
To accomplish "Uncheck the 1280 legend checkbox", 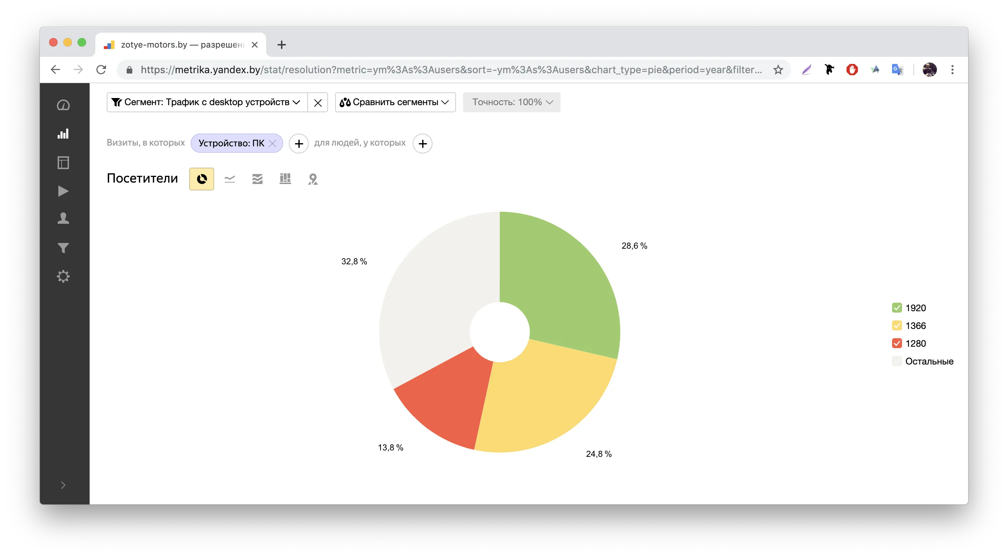I will [x=897, y=343].
